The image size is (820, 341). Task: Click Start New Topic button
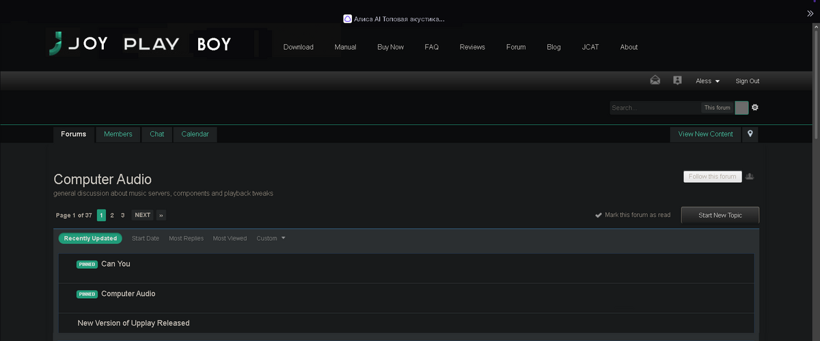720,216
